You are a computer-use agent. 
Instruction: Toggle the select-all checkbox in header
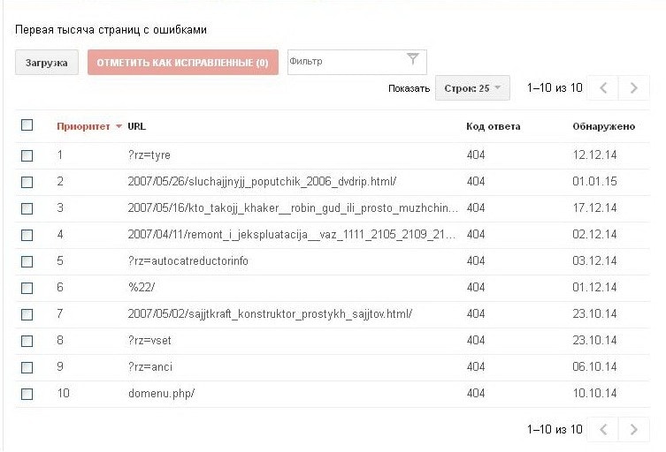(x=27, y=125)
